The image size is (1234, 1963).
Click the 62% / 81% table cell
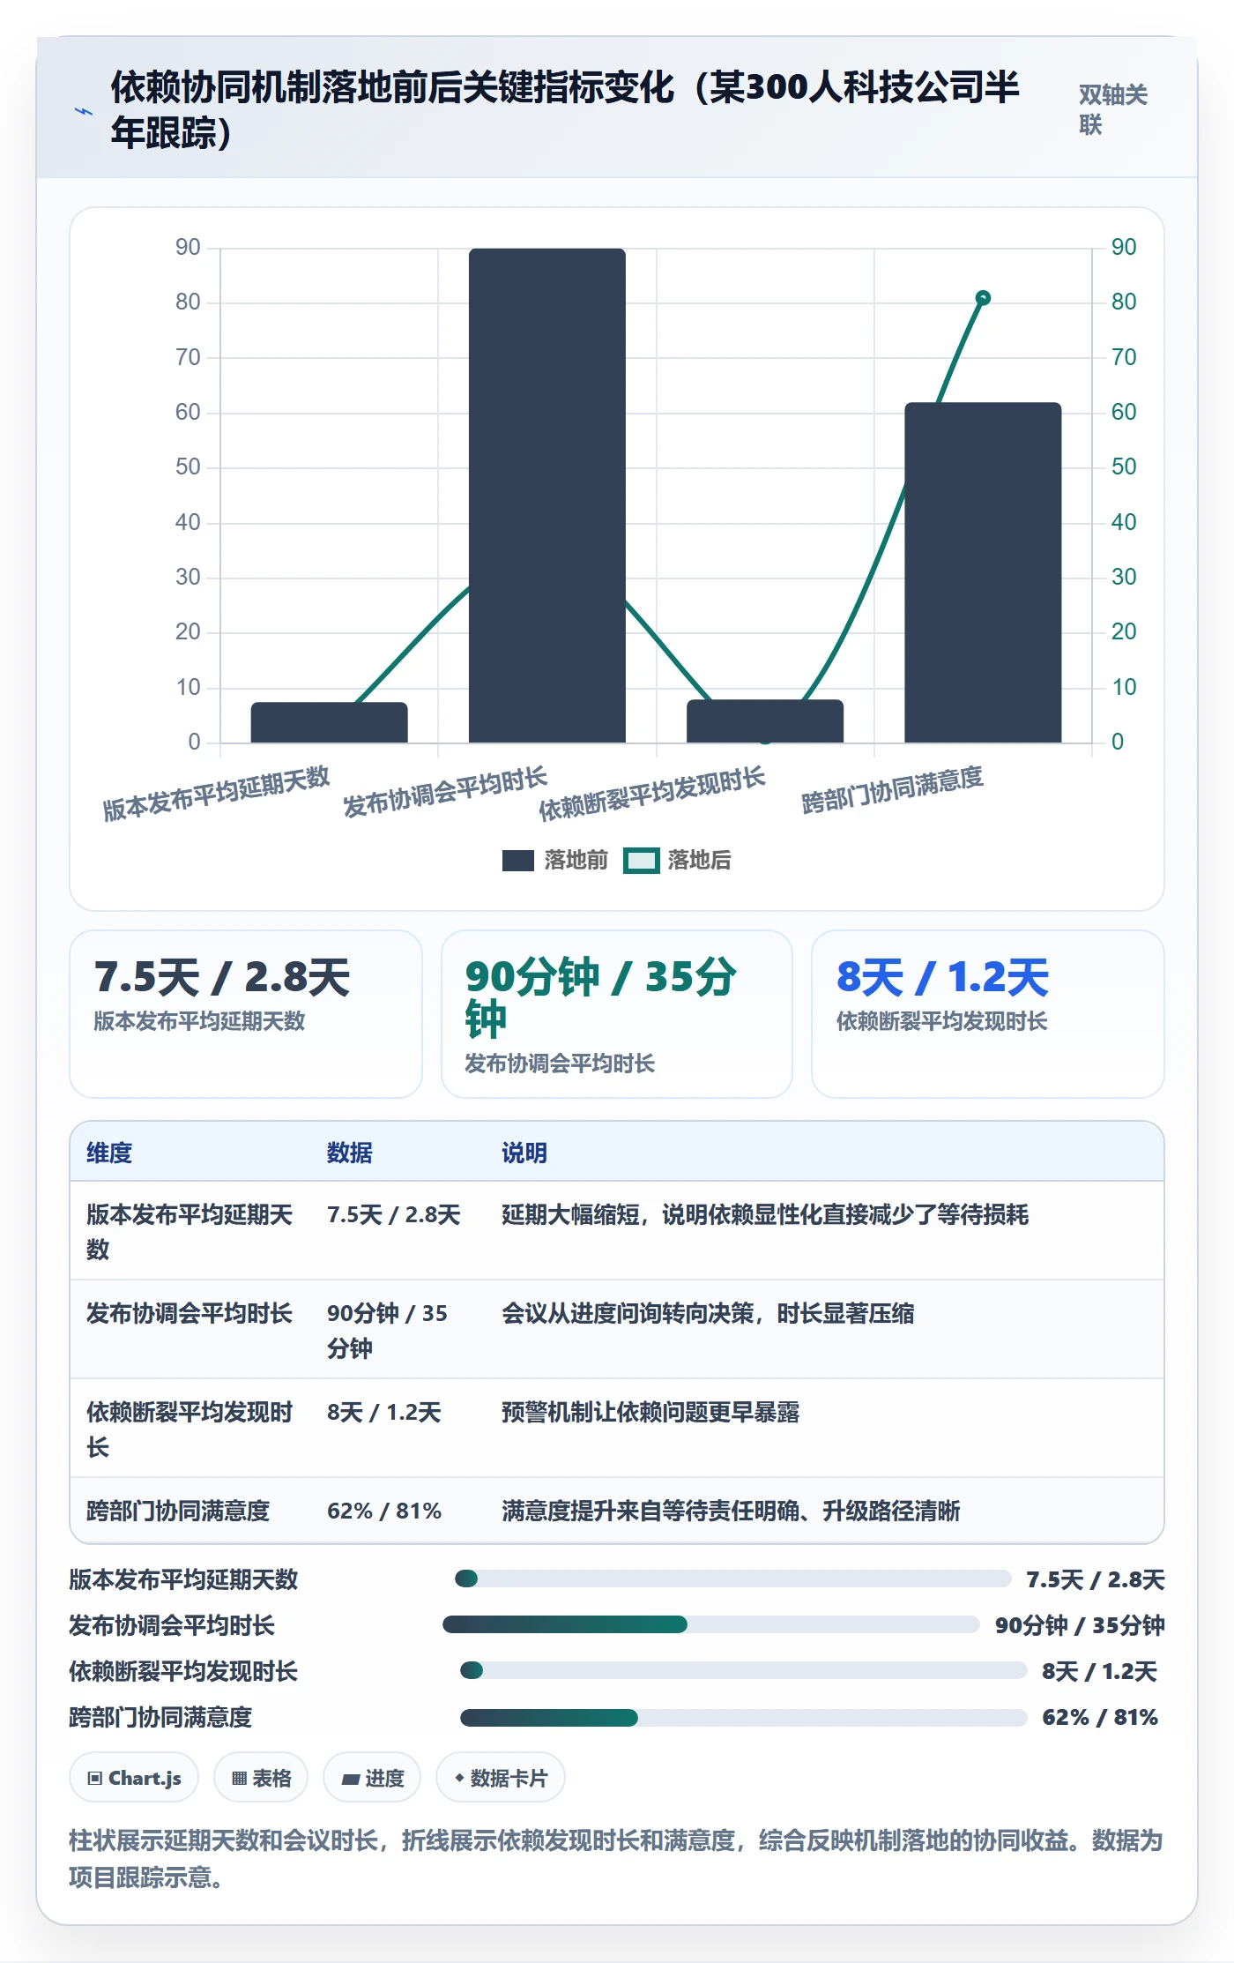point(384,1511)
